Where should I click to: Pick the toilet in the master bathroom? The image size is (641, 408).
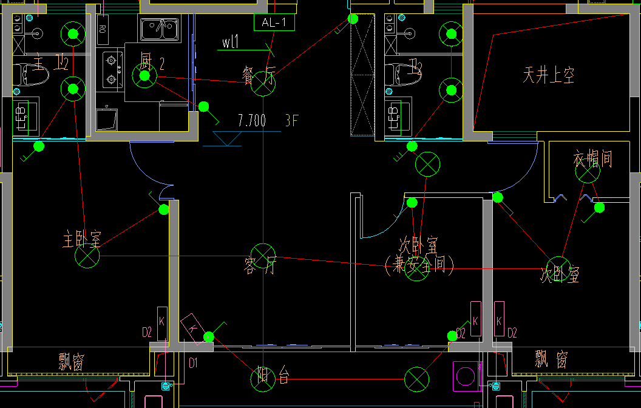[x=30, y=75]
